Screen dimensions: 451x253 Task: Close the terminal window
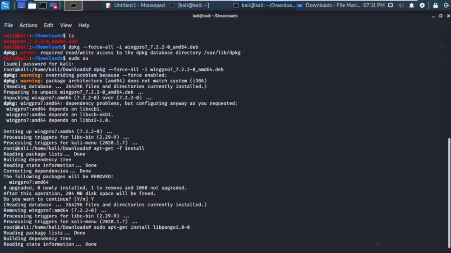click(448, 16)
